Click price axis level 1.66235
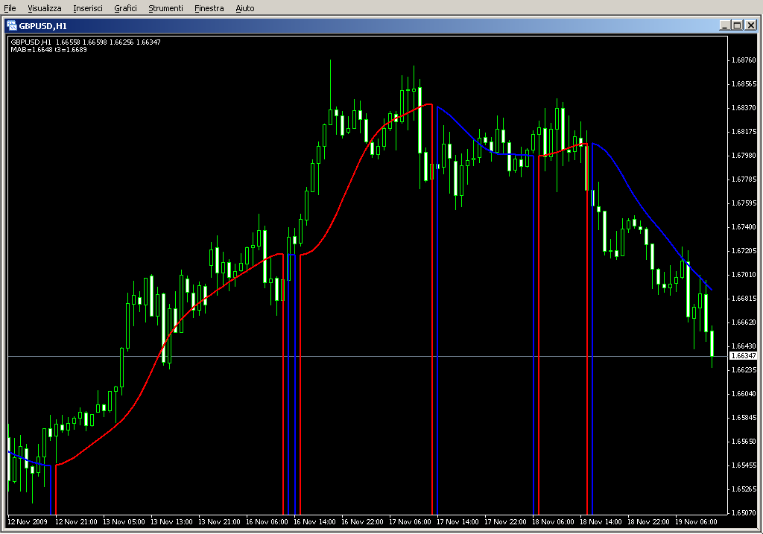Viewport: 763px width, 534px height. point(744,370)
